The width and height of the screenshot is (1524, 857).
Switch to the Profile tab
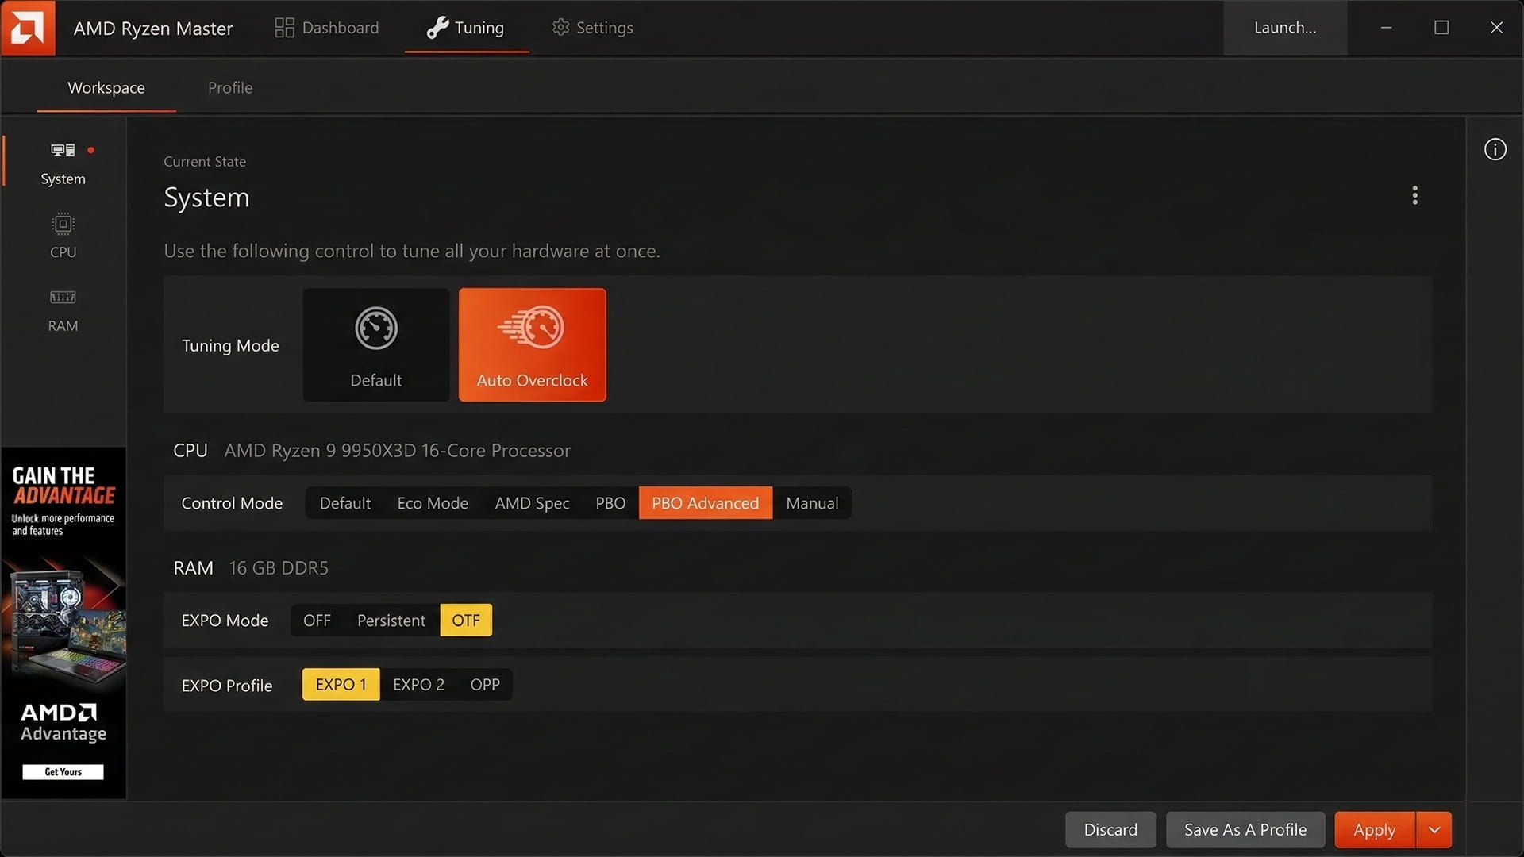[x=230, y=87]
